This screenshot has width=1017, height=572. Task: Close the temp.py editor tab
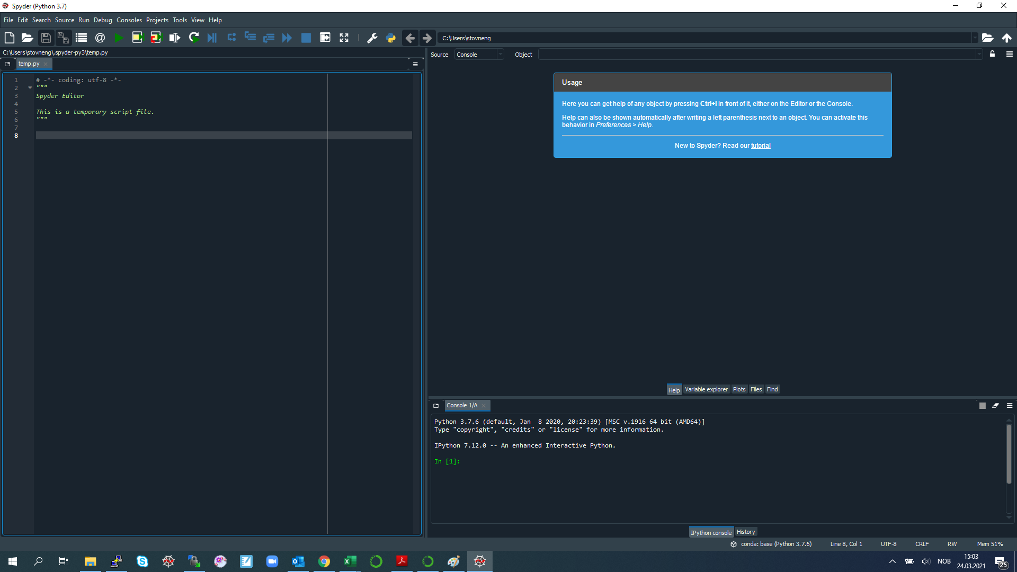[x=46, y=64]
